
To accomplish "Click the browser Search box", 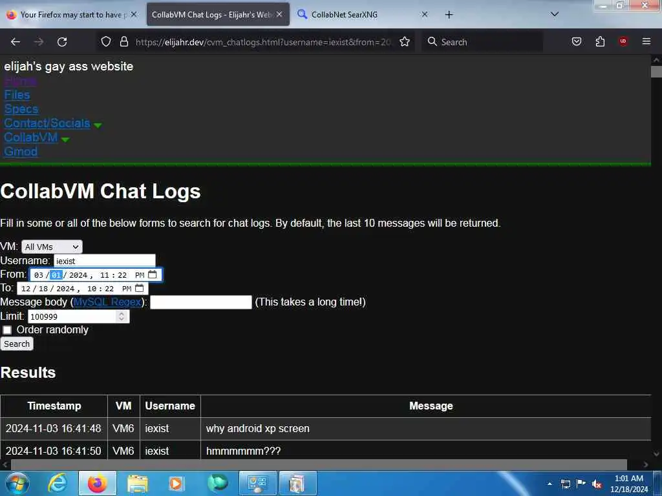I will (x=481, y=42).
